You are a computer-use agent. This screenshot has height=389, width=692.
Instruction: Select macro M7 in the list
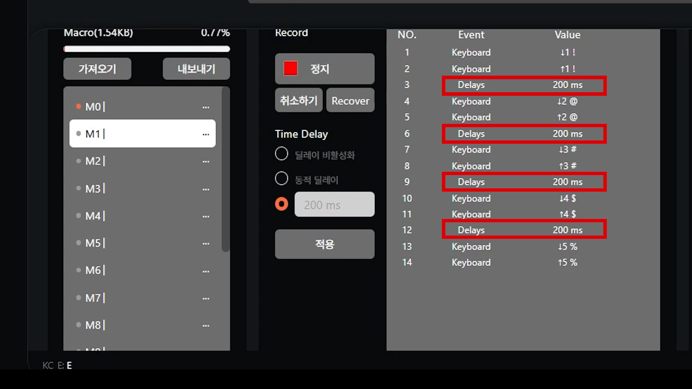coord(142,298)
